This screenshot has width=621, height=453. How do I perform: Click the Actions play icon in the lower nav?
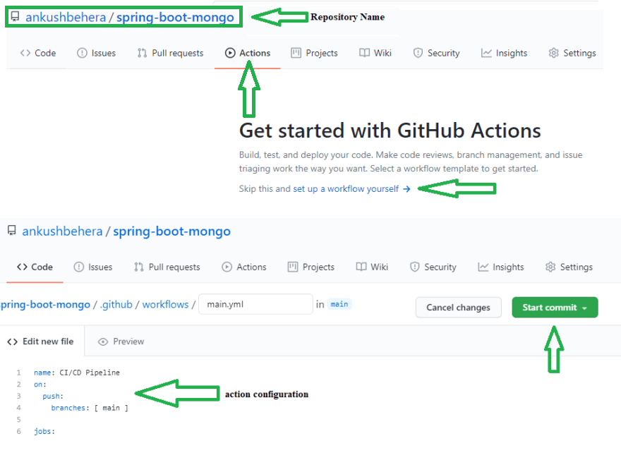(227, 267)
